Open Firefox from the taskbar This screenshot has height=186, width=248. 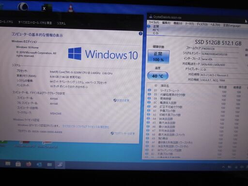coord(29,164)
